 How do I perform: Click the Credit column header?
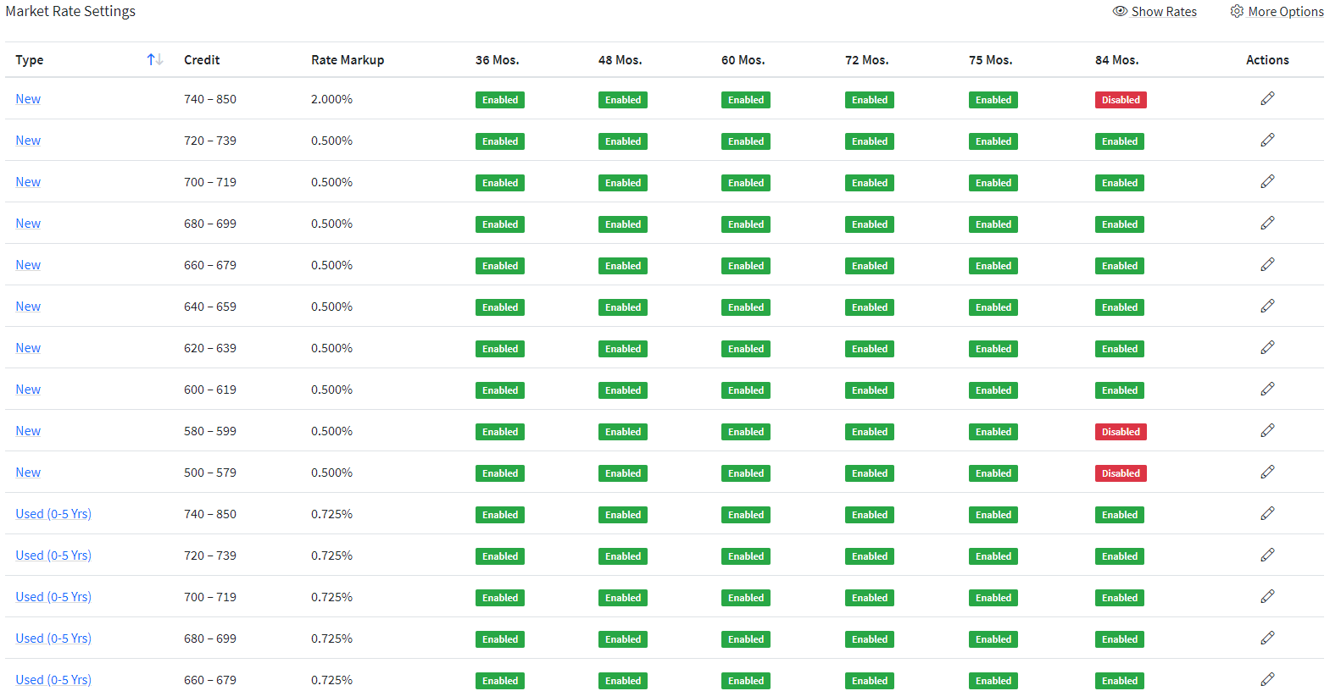tap(202, 60)
